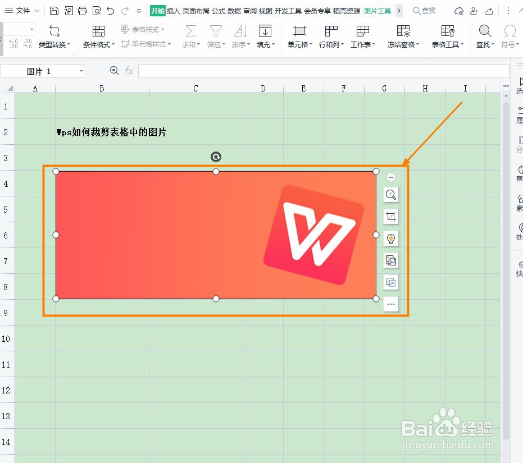Click the Print icon
This screenshot has height=463, width=523.
click(x=83, y=11)
